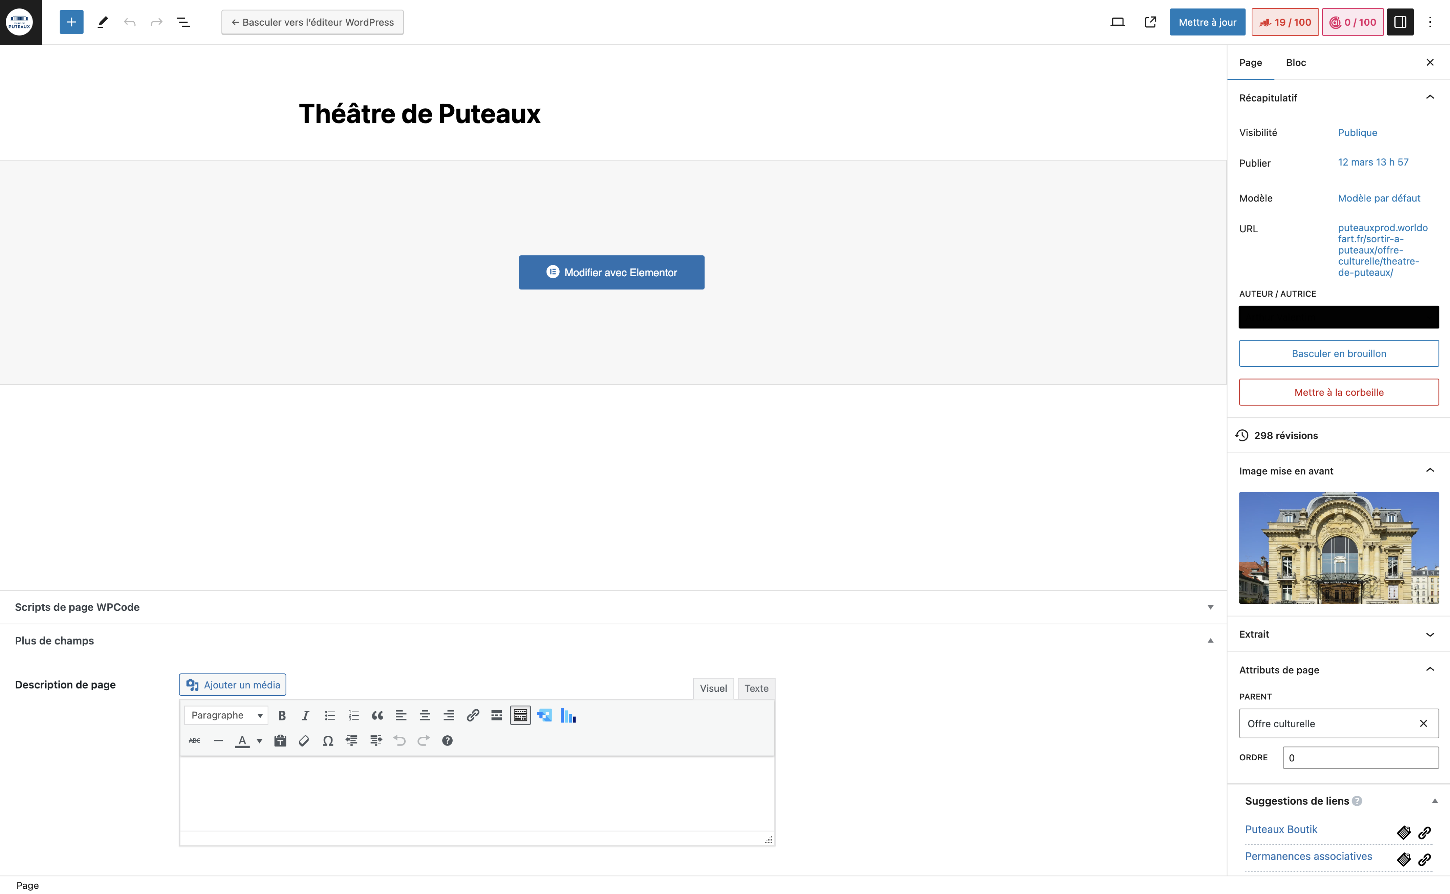Insert a blockquote in the description editor
The image size is (1450, 894).
(x=377, y=716)
